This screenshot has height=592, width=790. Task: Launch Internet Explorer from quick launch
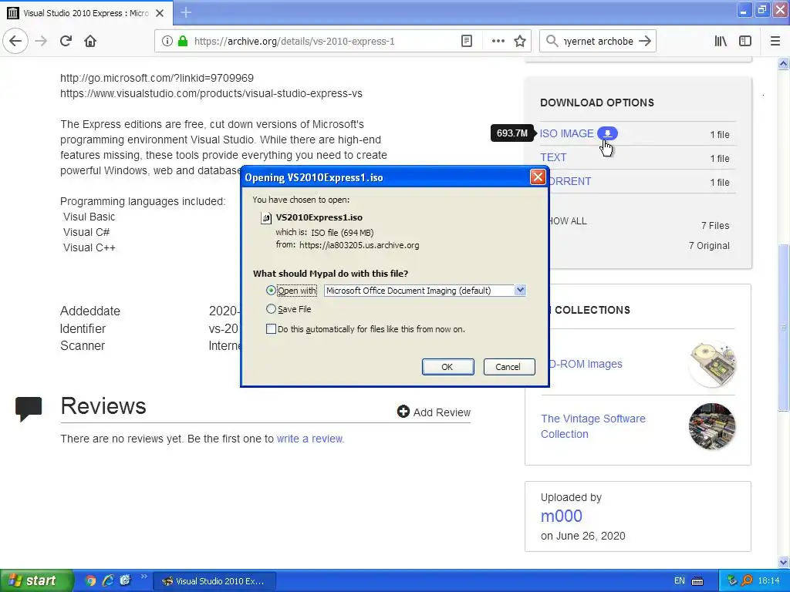pos(108,580)
